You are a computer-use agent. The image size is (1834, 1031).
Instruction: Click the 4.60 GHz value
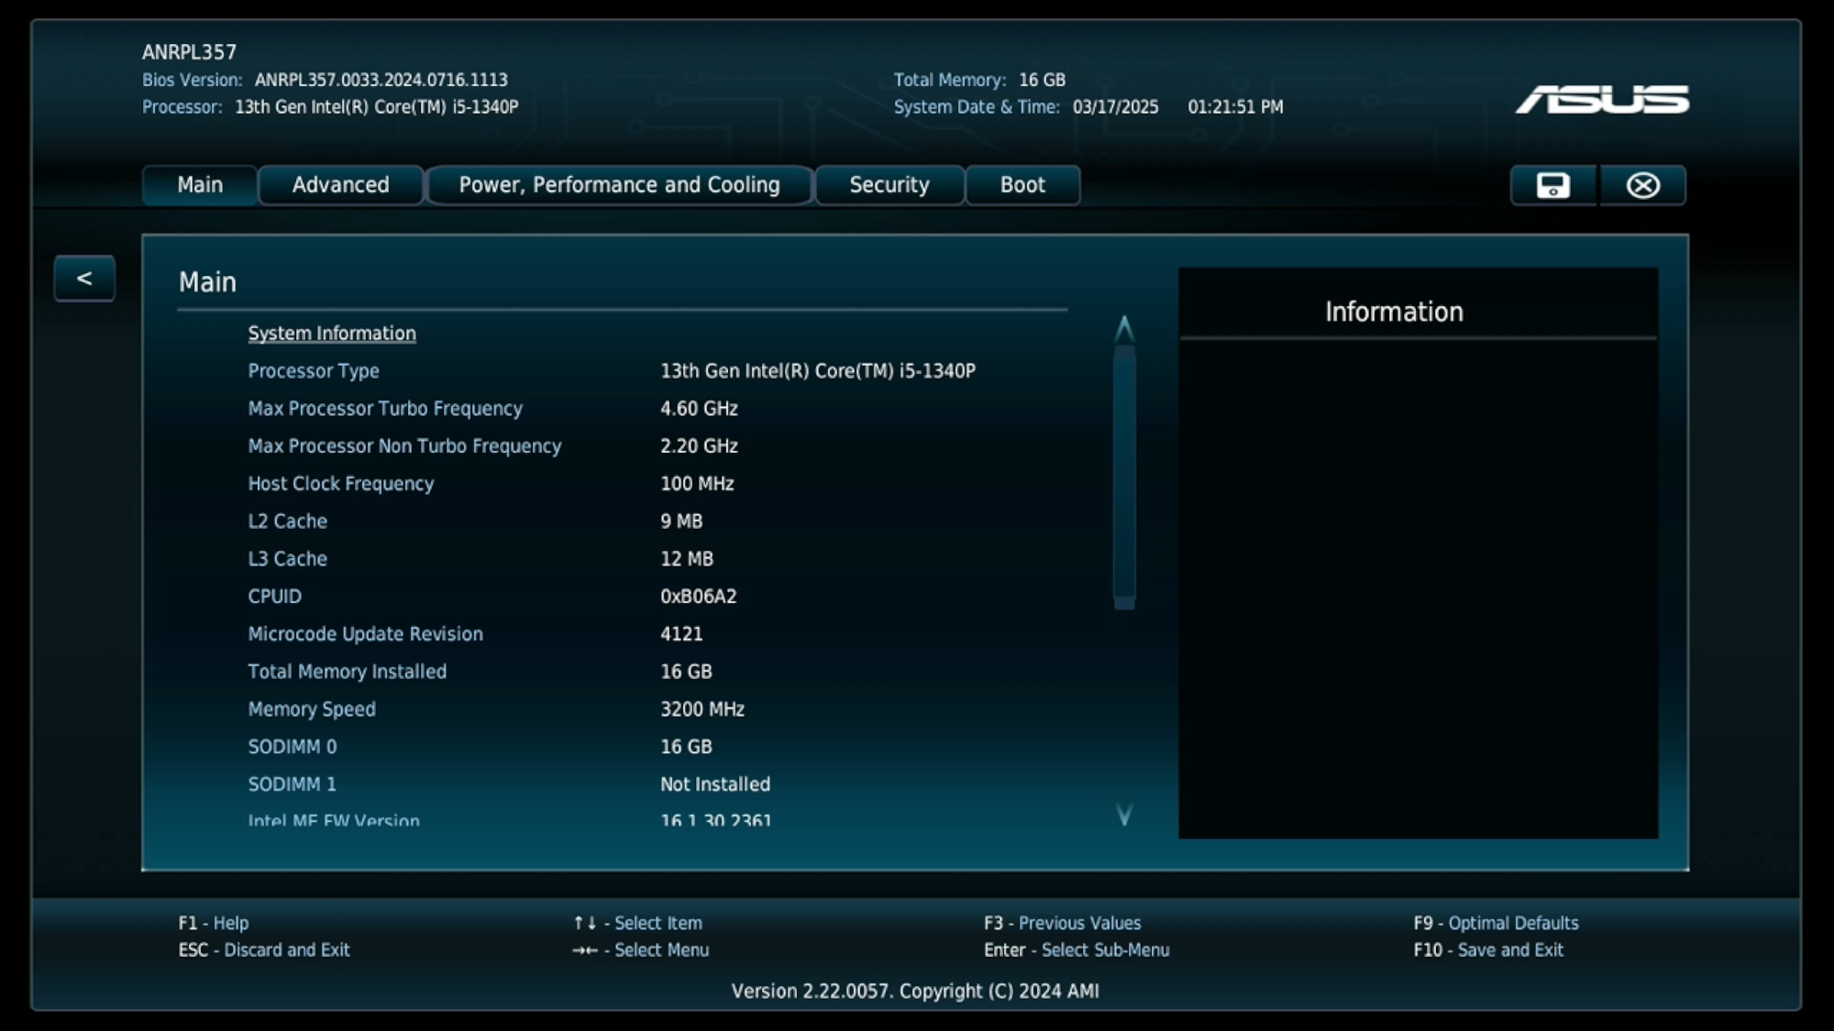699,409
